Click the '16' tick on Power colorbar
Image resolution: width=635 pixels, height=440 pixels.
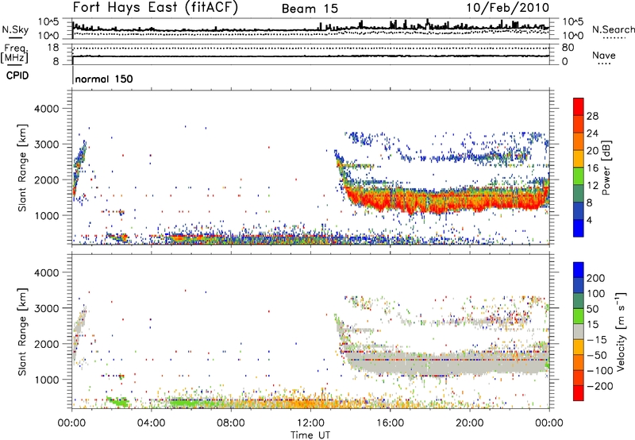tap(592, 168)
